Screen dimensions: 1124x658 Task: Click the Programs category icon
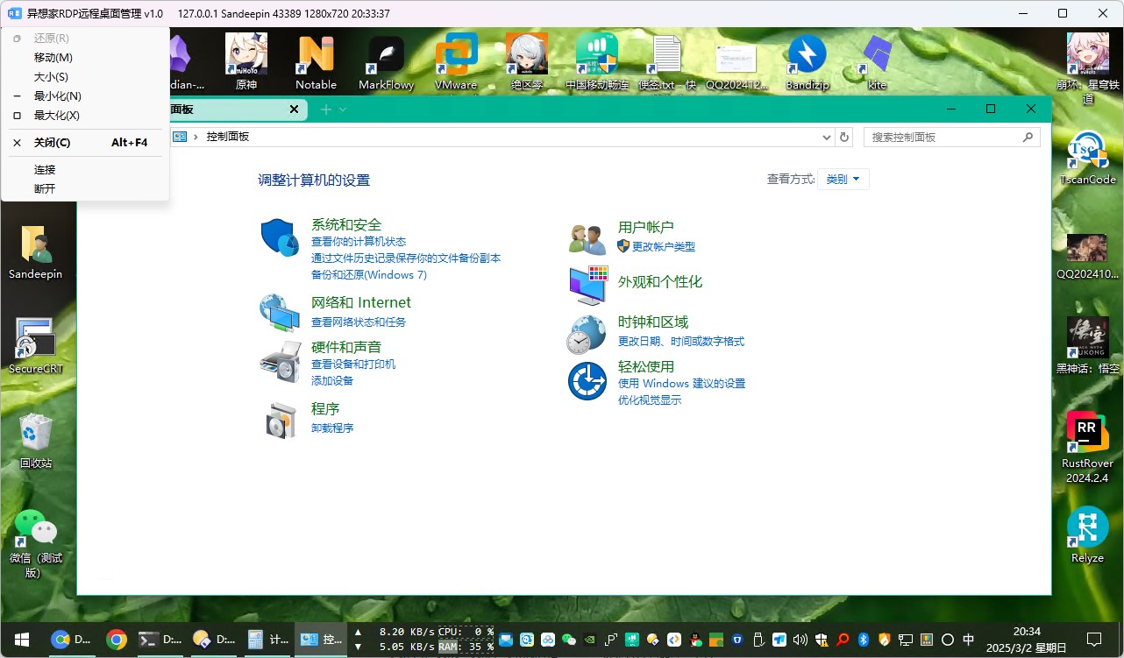pyautogui.click(x=280, y=421)
